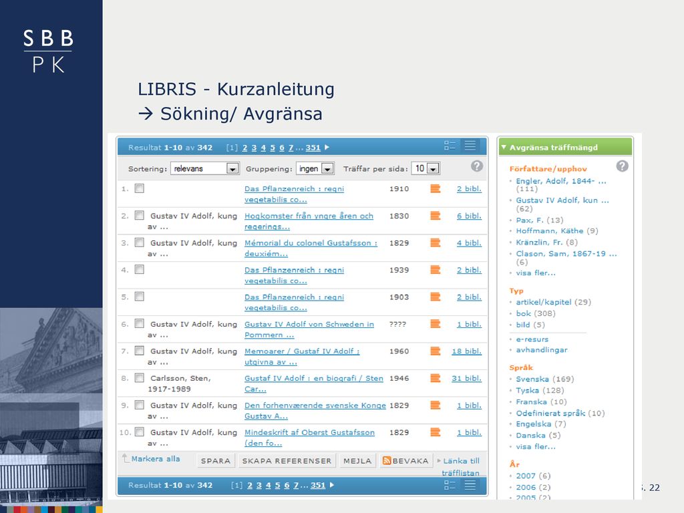Open the 18 bibl. holdings link
684x513 pixels.
point(466,351)
